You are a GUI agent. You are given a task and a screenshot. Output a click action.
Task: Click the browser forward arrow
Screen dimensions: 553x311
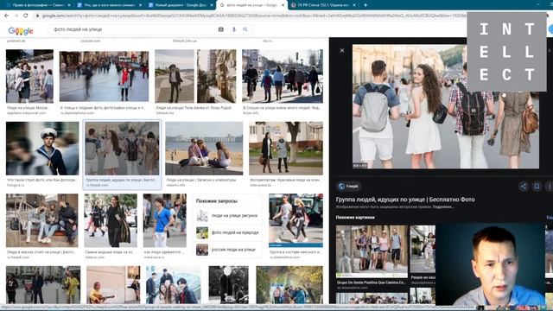click(16, 16)
